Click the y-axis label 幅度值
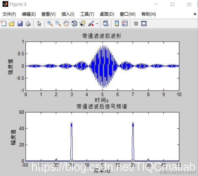 (x=13, y=137)
